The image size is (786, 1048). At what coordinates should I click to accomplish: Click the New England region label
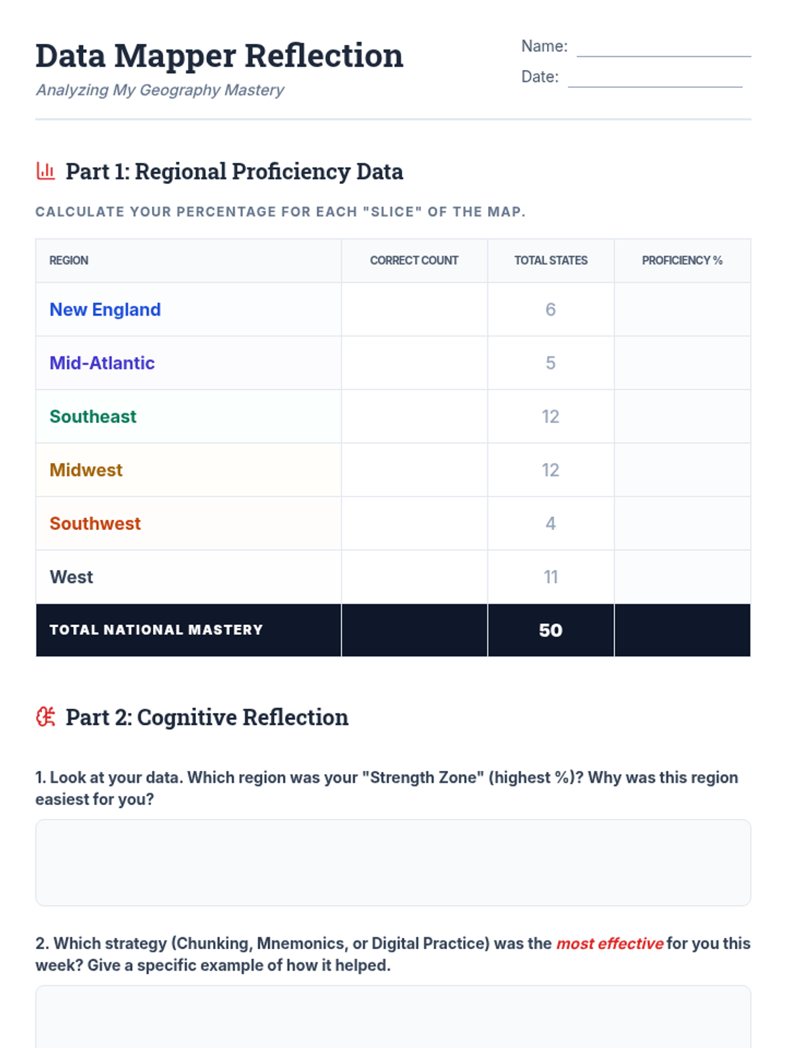click(105, 310)
